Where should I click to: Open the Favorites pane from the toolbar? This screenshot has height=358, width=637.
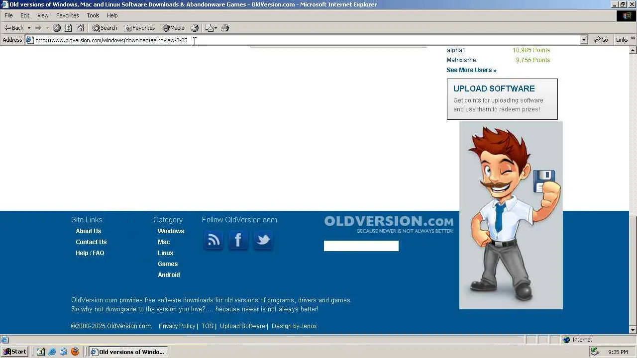pyautogui.click(x=139, y=28)
